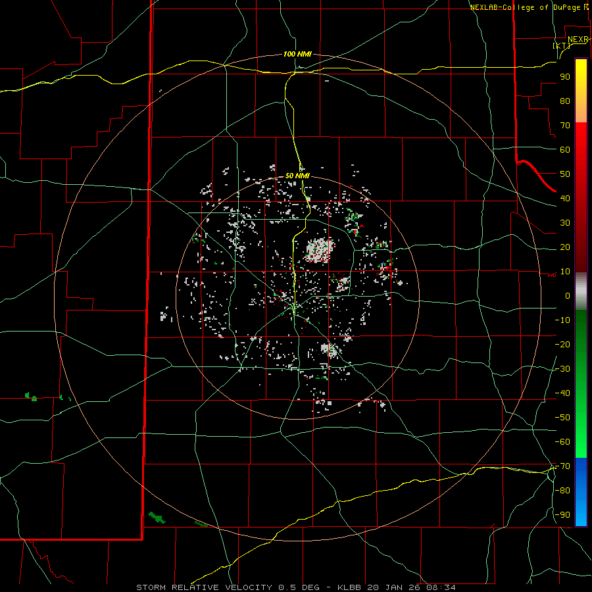Select the -20 scale label
The image size is (592, 592).
(562, 345)
